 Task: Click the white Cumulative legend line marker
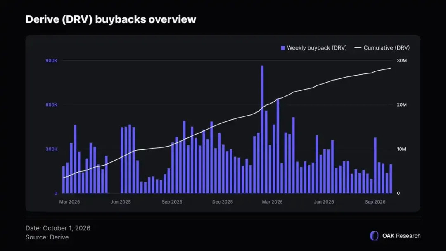click(358, 48)
